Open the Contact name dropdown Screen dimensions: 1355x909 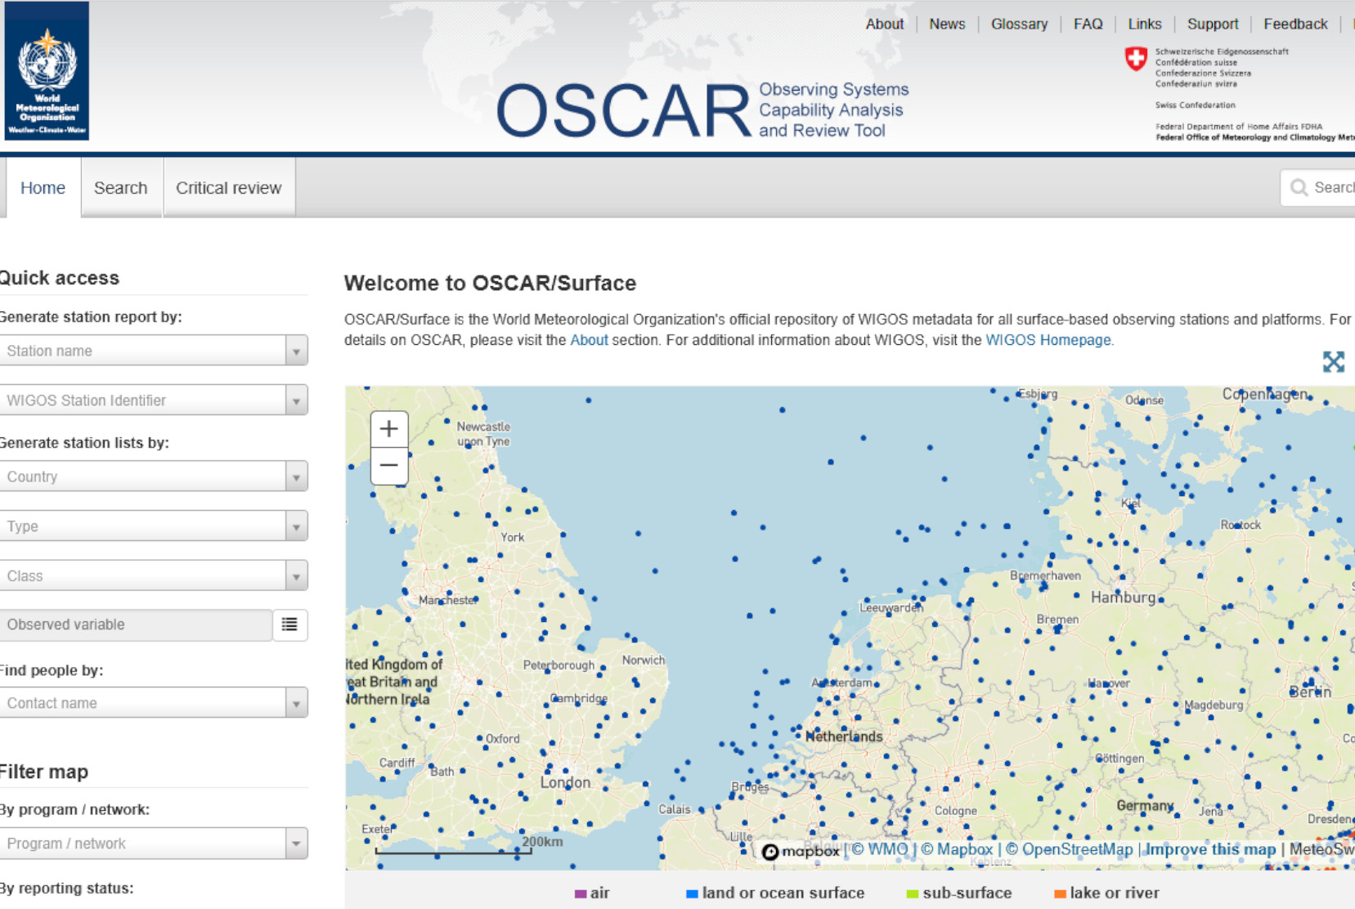pos(153,703)
